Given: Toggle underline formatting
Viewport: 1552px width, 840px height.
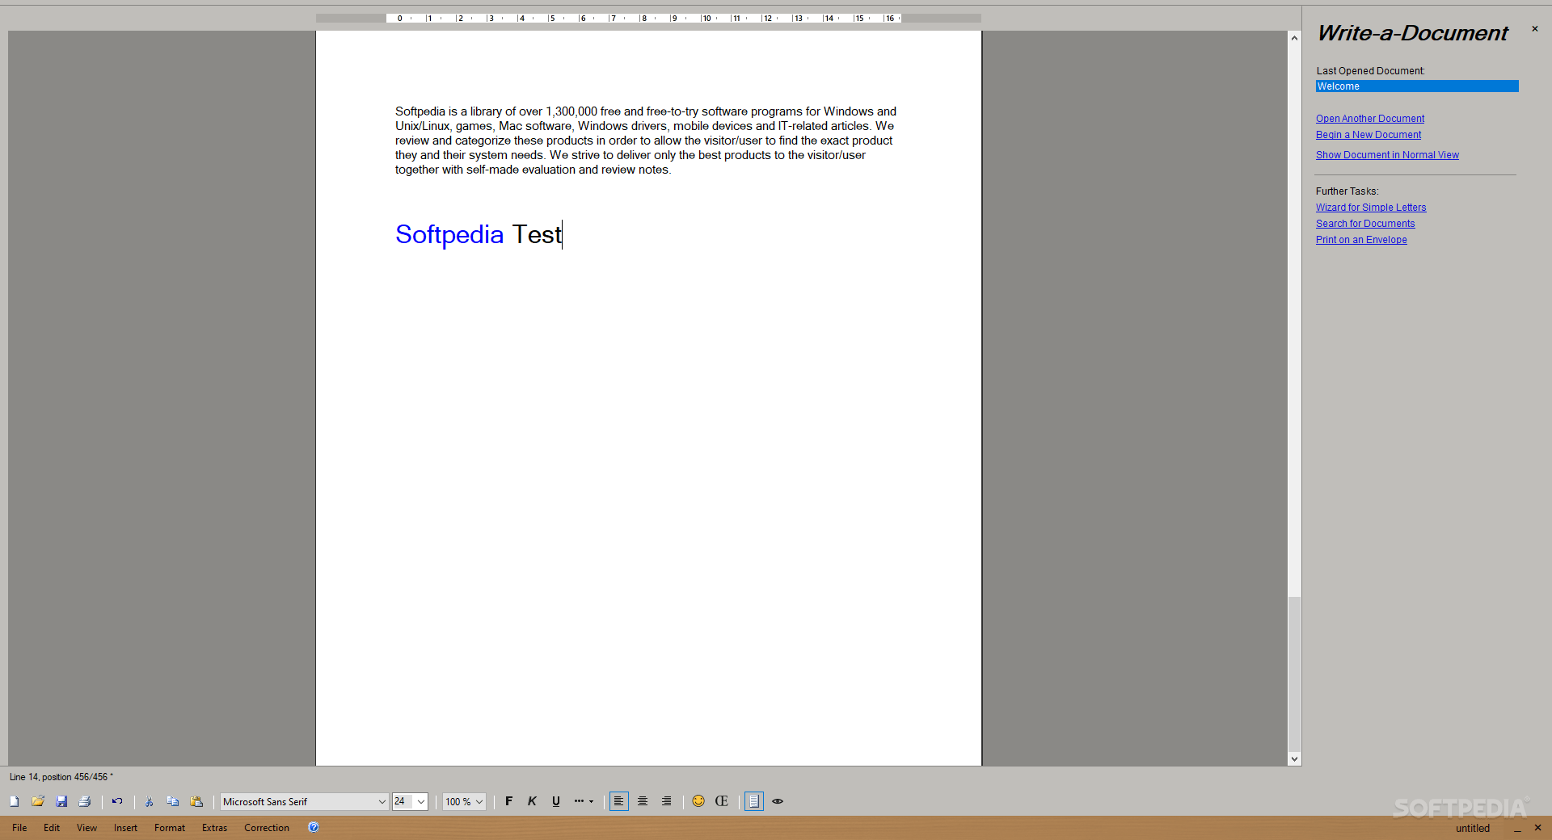Looking at the screenshot, I should (x=556, y=801).
